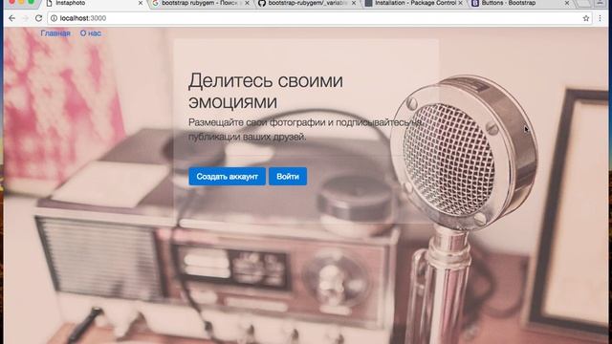Switch to bootstrap rubygem Google search tab
612x344 pixels.
199,3
